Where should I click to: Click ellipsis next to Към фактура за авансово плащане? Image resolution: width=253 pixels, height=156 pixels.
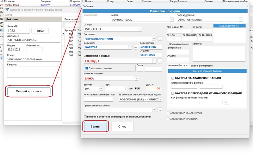226,102
